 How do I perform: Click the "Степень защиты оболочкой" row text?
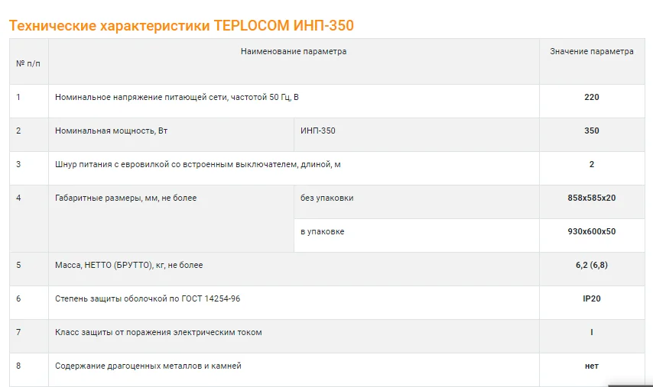tap(148, 298)
